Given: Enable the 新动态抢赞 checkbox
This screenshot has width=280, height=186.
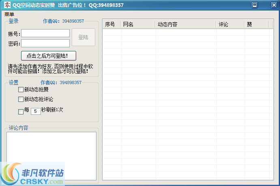Looking at the screenshot, I should 21,89.
